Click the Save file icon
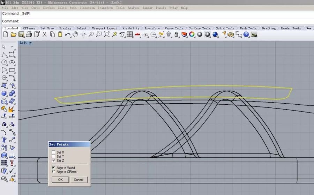Screen dimensions: 314x195 (21, 34)
